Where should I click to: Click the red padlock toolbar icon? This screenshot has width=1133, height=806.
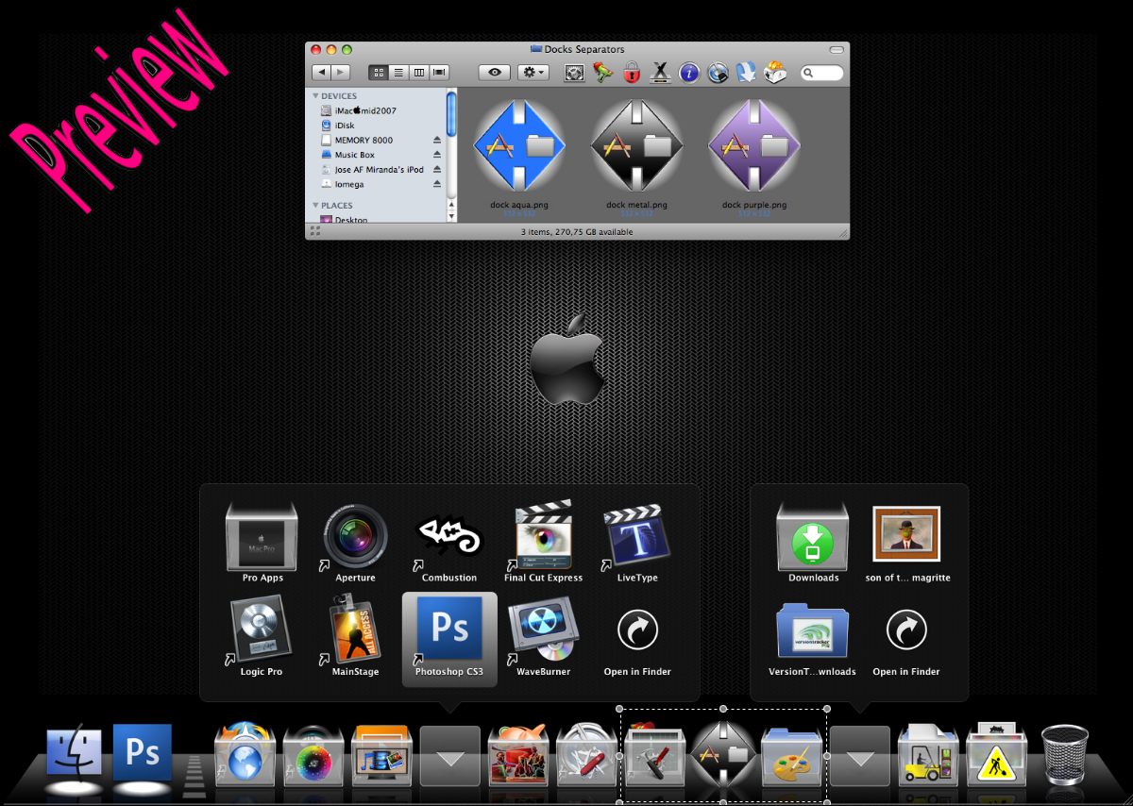632,73
